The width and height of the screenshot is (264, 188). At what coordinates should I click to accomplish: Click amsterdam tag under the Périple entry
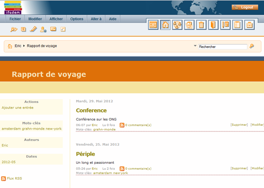tap(103, 173)
